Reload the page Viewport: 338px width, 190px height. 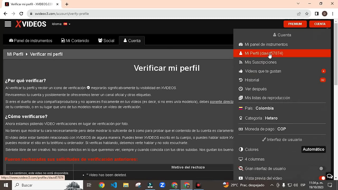click(21, 14)
